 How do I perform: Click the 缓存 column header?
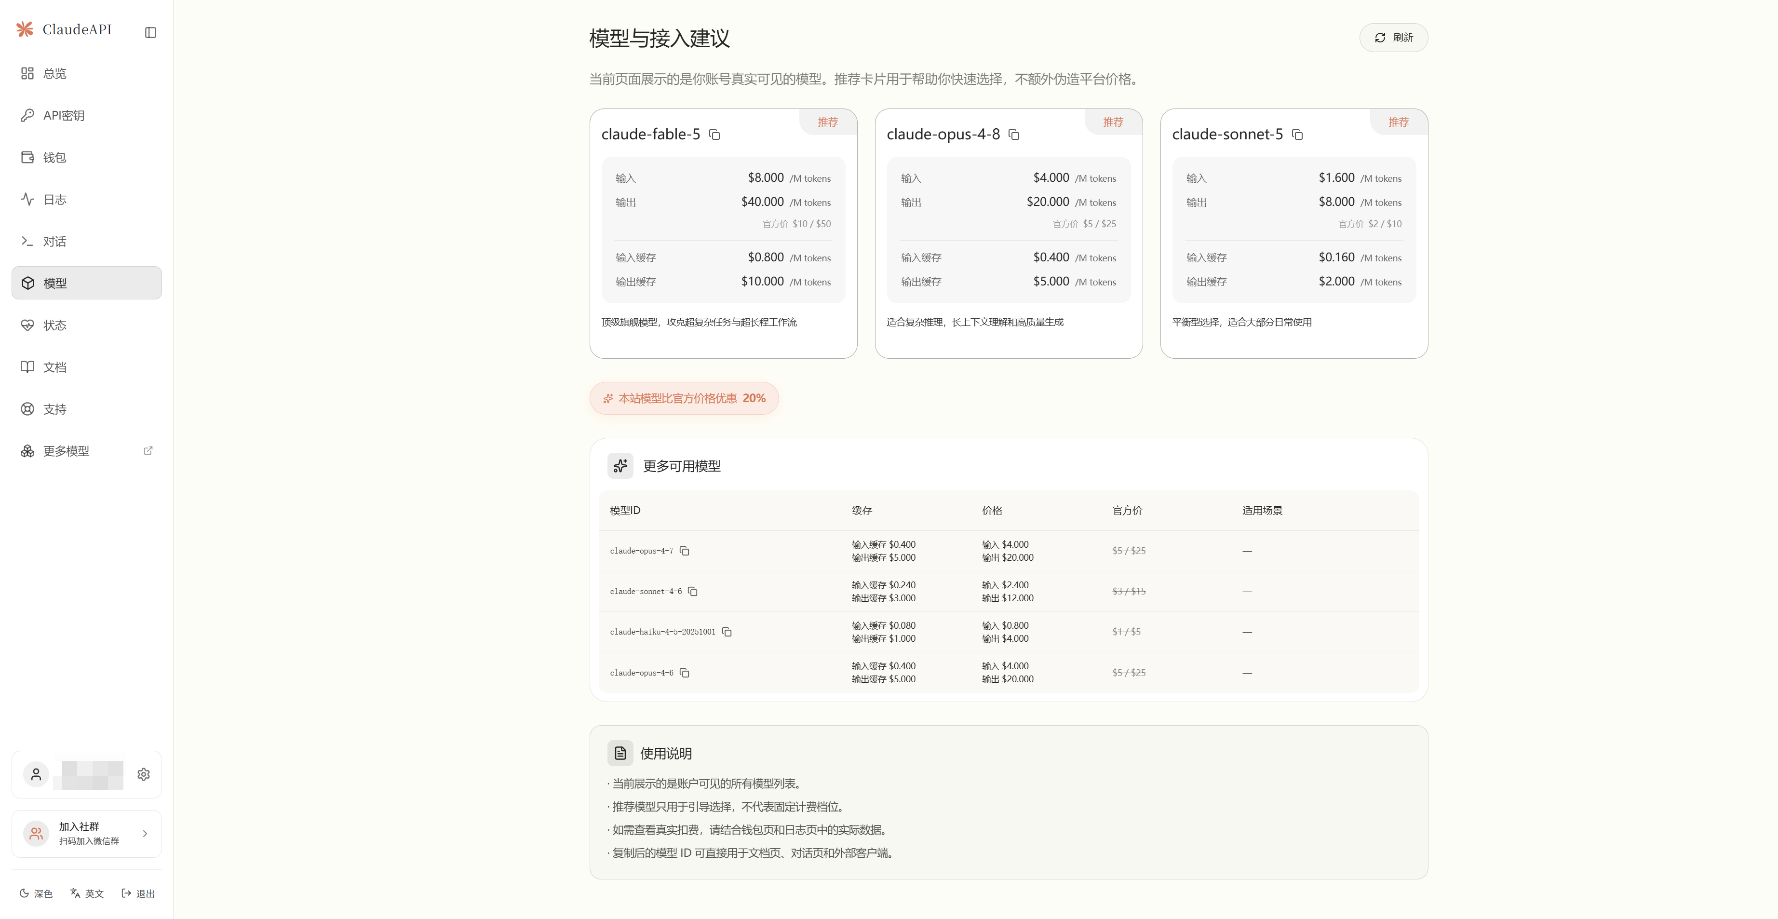(x=862, y=511)
